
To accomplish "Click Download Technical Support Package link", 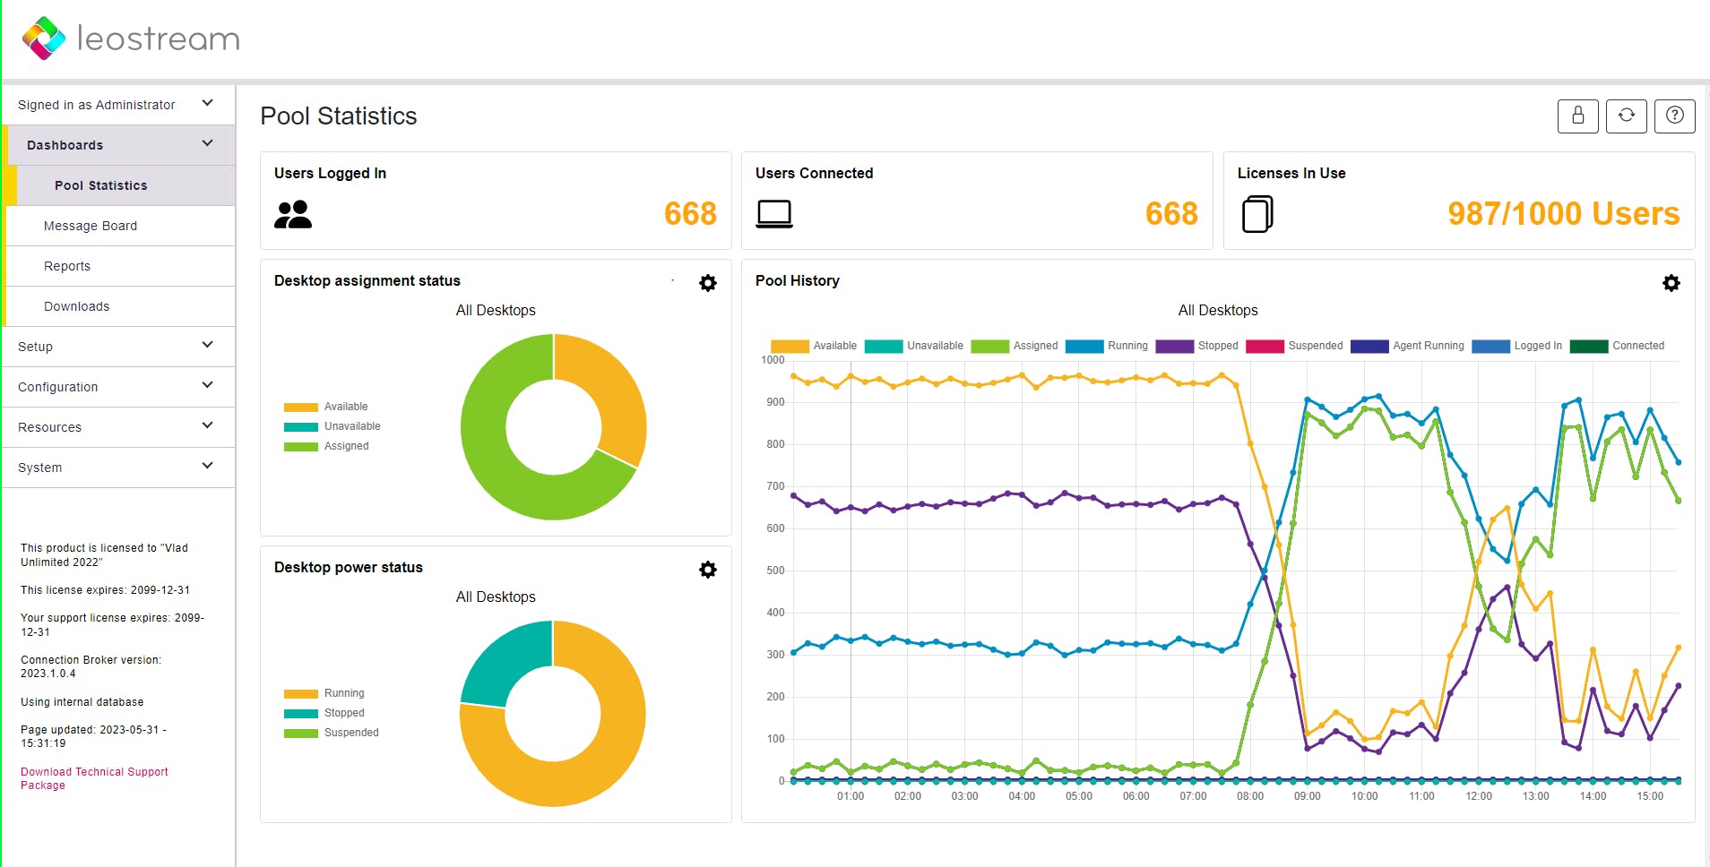I will pos(94,778).
